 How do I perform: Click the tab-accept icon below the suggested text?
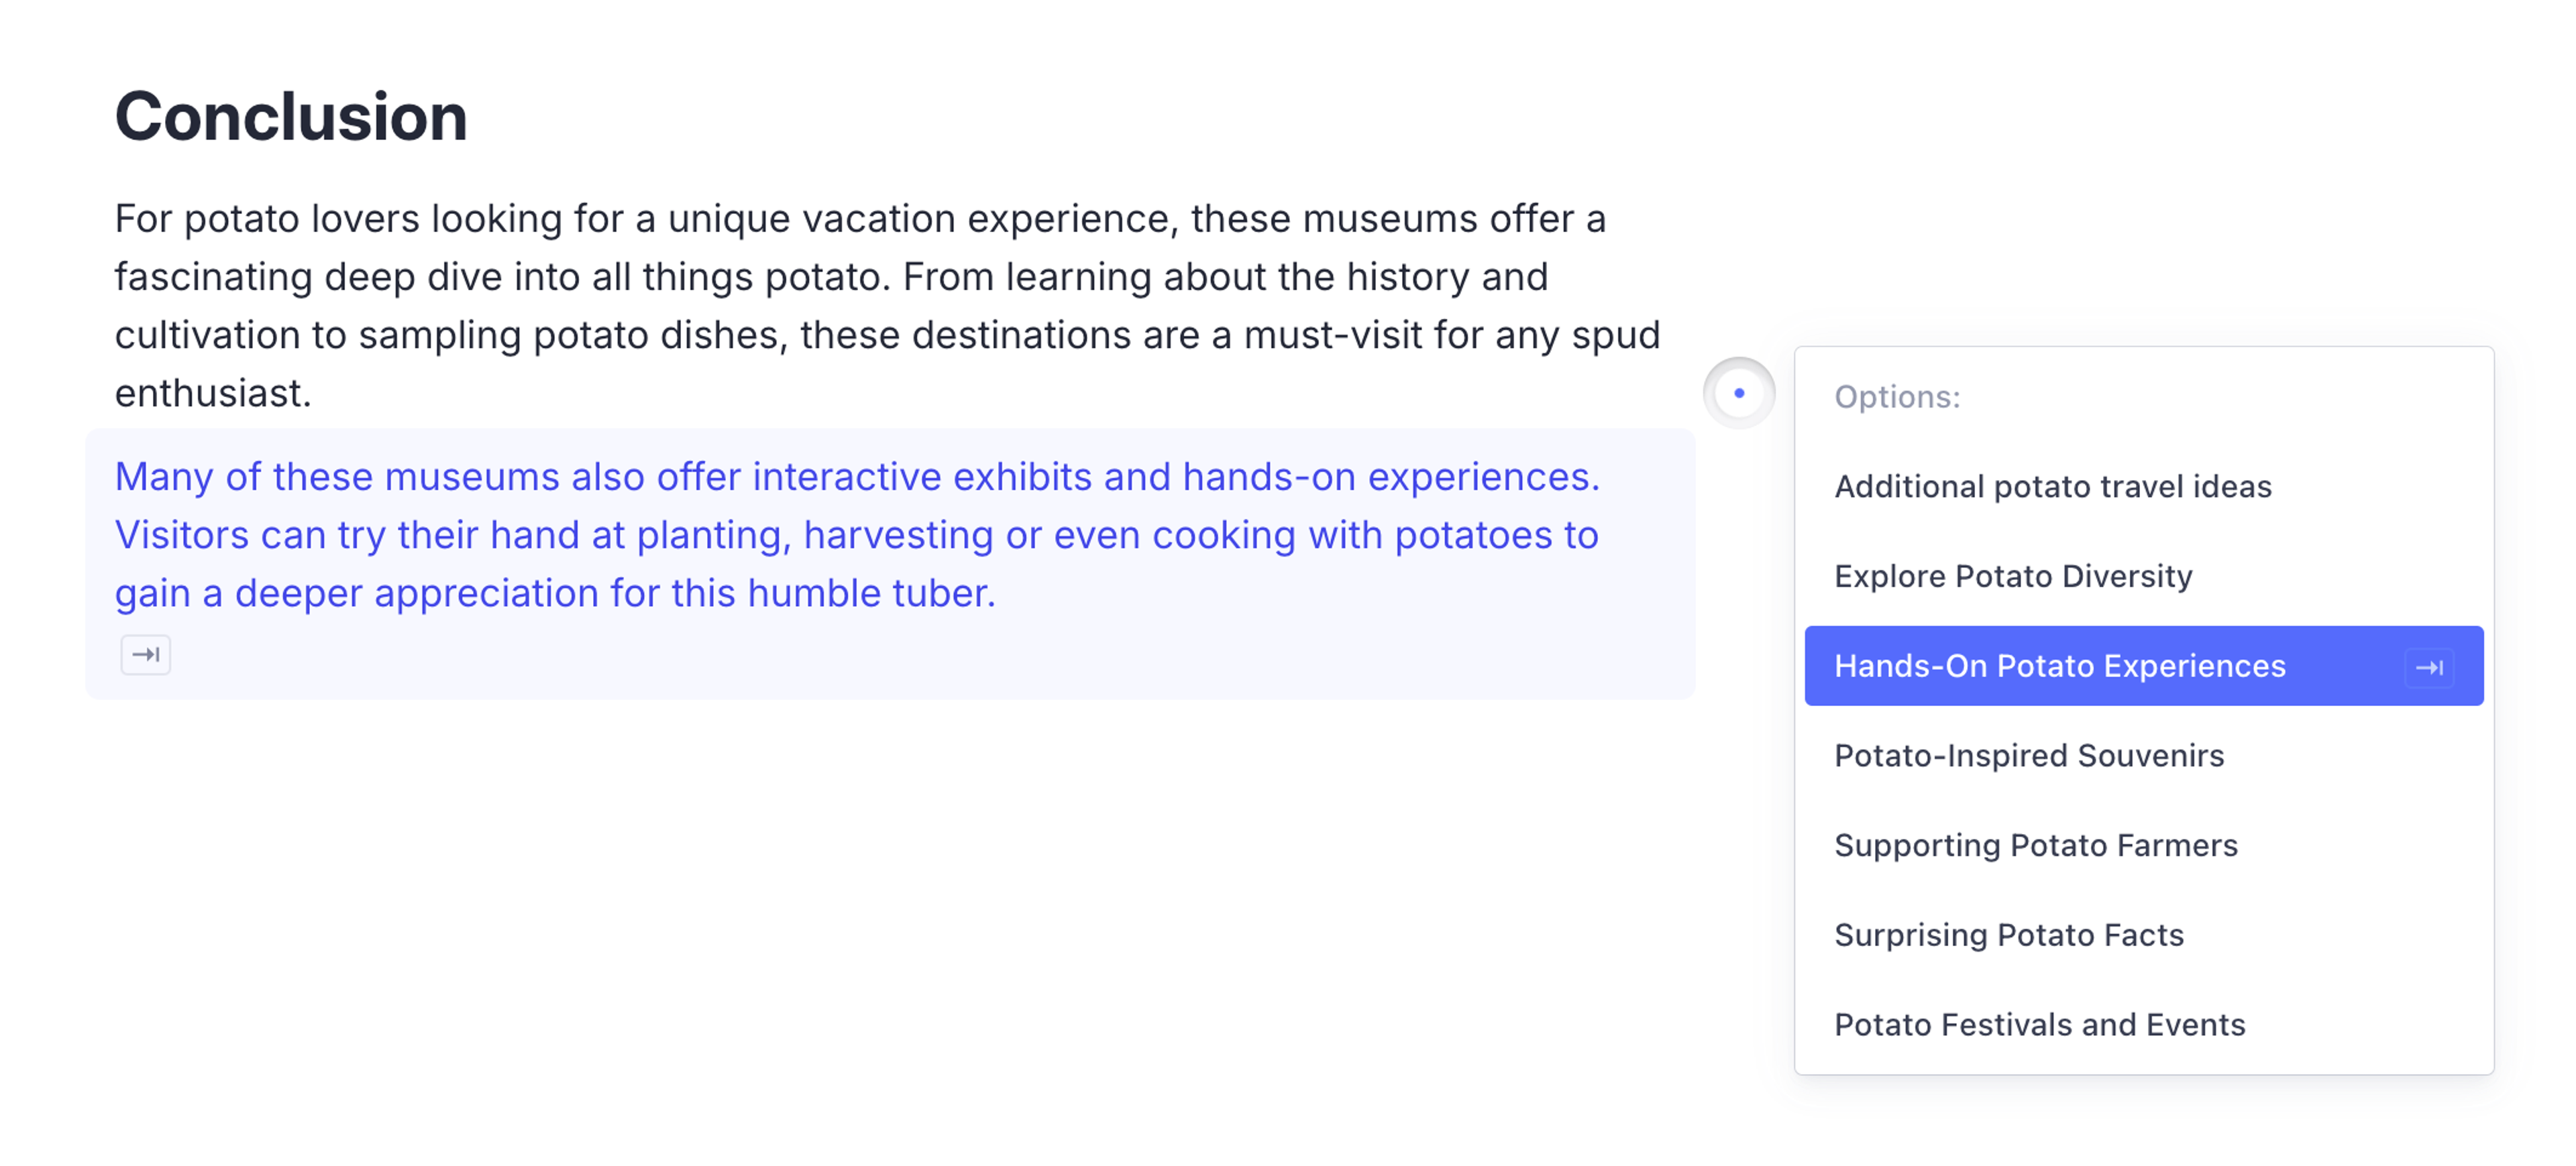[146, 654]
